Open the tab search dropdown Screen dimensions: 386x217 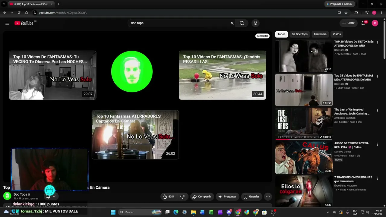4,4
